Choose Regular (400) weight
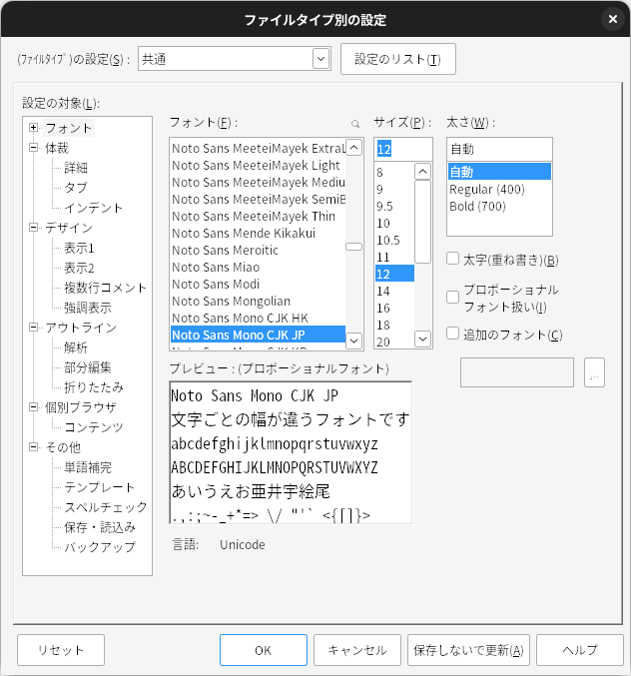The width and height of the screenshot is (631, 676). [x=499, y=190]
